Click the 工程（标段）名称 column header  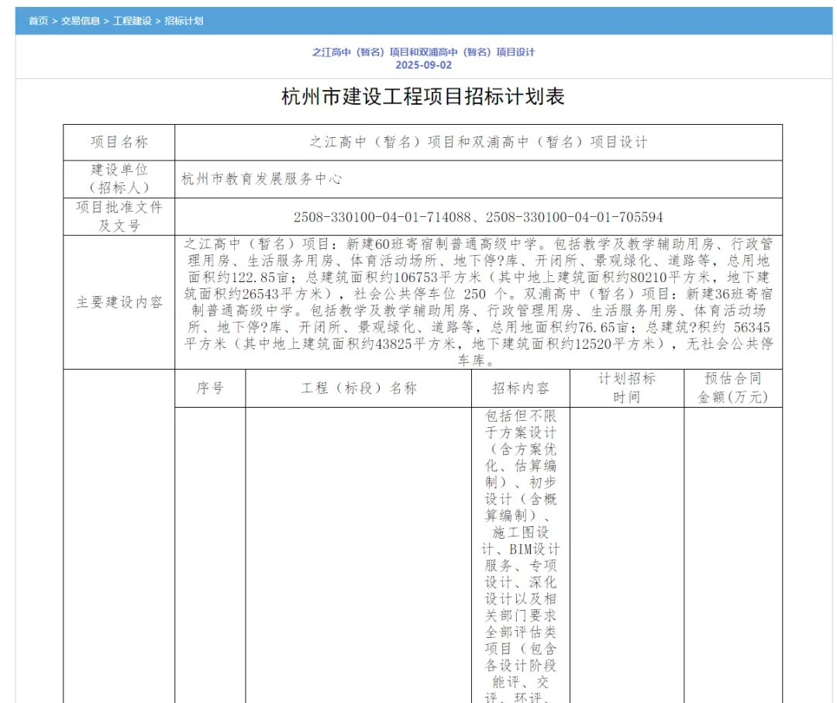coord(359,388)
